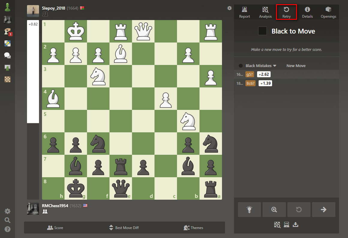The image size is (348, 238).
Task: Open position analysis with the magnifier icon
Action: 274,210
